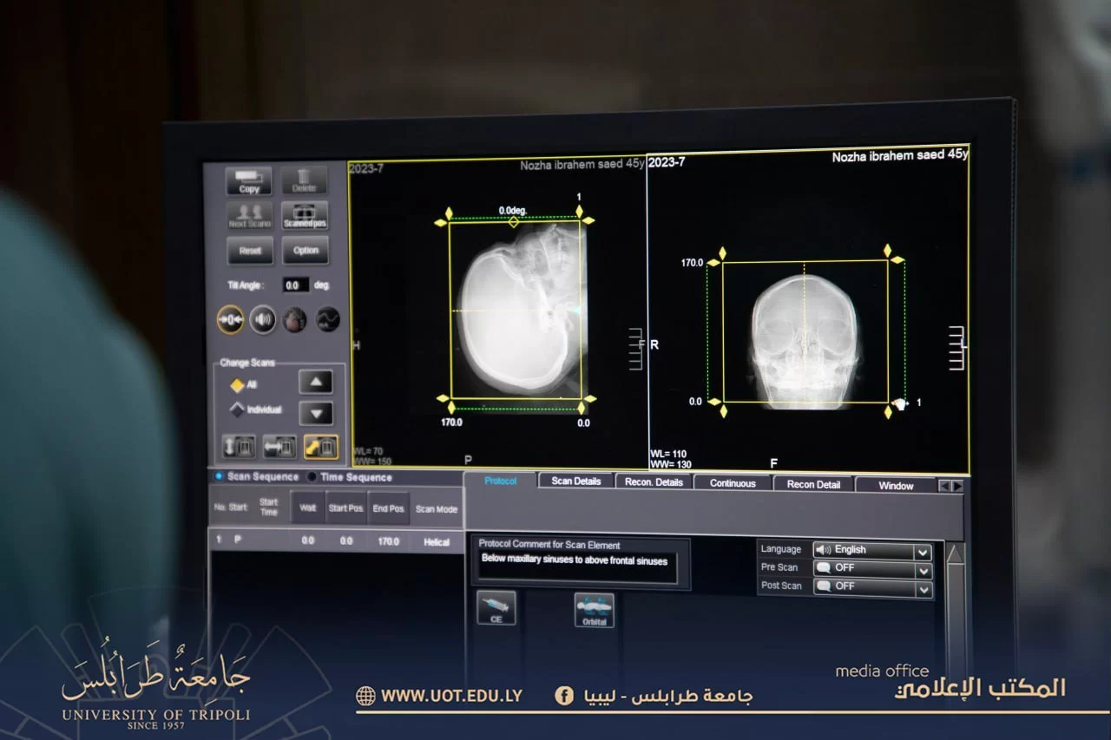1111x740 pixels.
Task: Open the Scanned pos. view
Action: point(305,216)
